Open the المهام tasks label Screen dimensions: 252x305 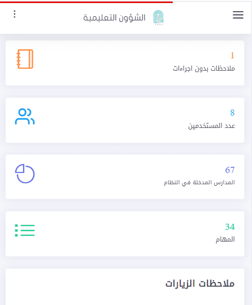(225, 239)
